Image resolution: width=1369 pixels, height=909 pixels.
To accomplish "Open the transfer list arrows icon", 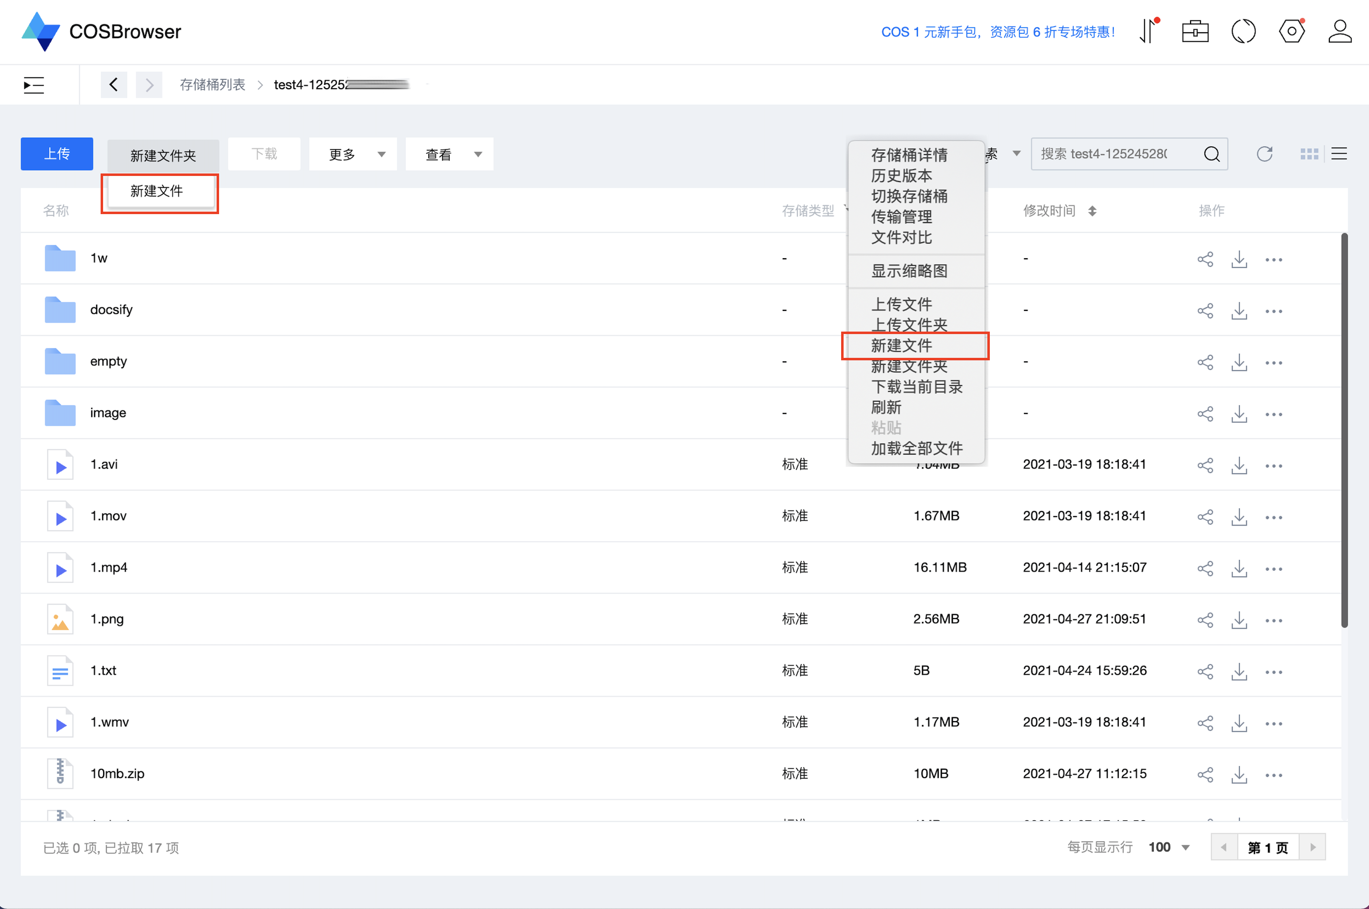I will coord(1148,31).
